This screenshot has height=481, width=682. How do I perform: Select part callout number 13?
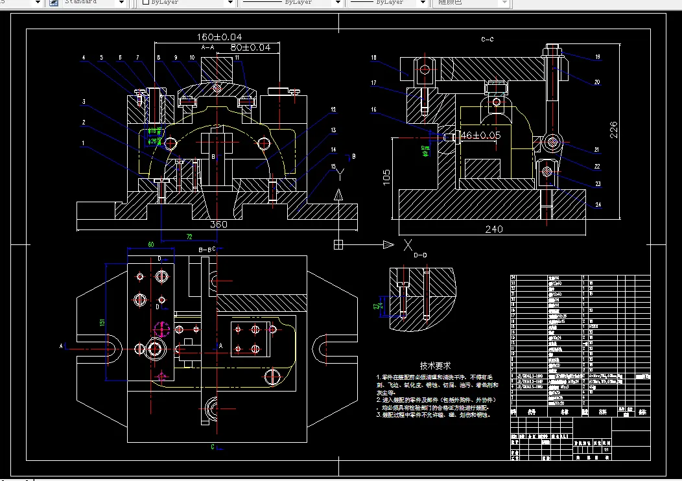pos(333,130)
